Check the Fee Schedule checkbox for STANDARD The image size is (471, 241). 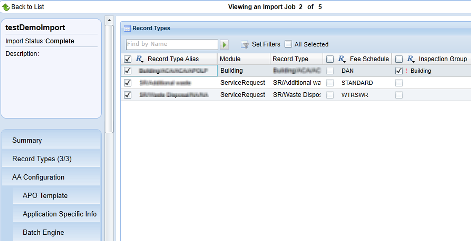330,83
